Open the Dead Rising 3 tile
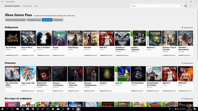The height and width of the screenshot is (111, 198). coord(75,43)
